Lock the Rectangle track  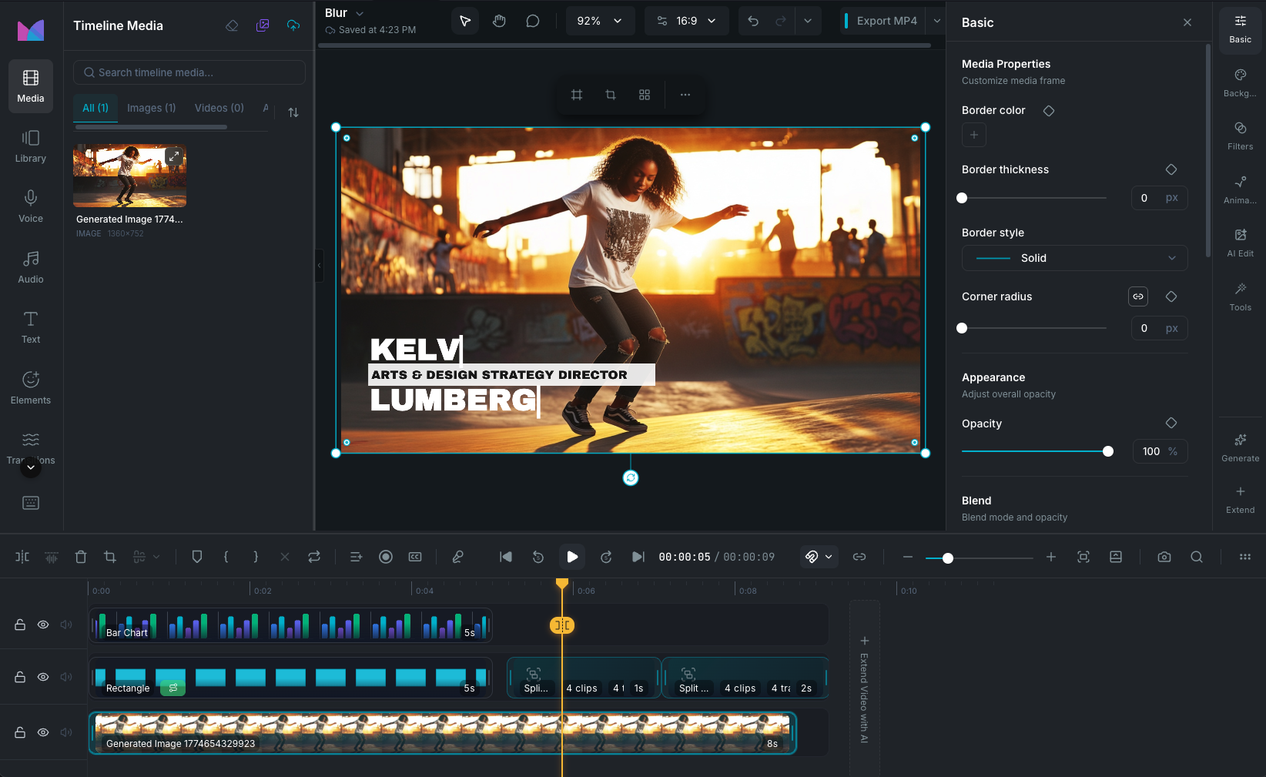click(x=19, y=677)
